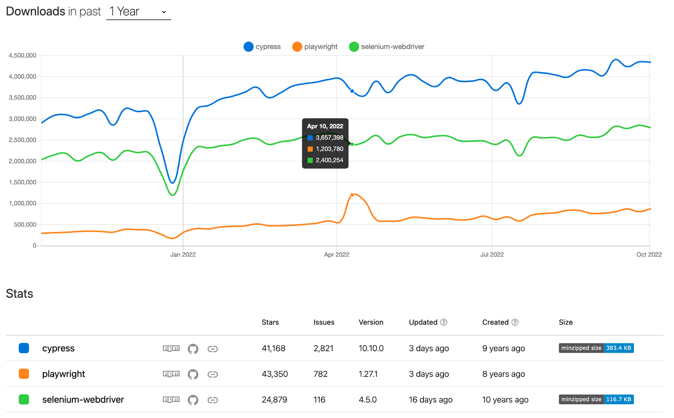Click the blue cypress color swatch in Stats
Image resolution: width=674 pixels, height=418 pixels.
tap(24, 348)
